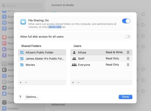Open Desktop & Dock in the sidebar
151x111 pixels.
(8, 102)
